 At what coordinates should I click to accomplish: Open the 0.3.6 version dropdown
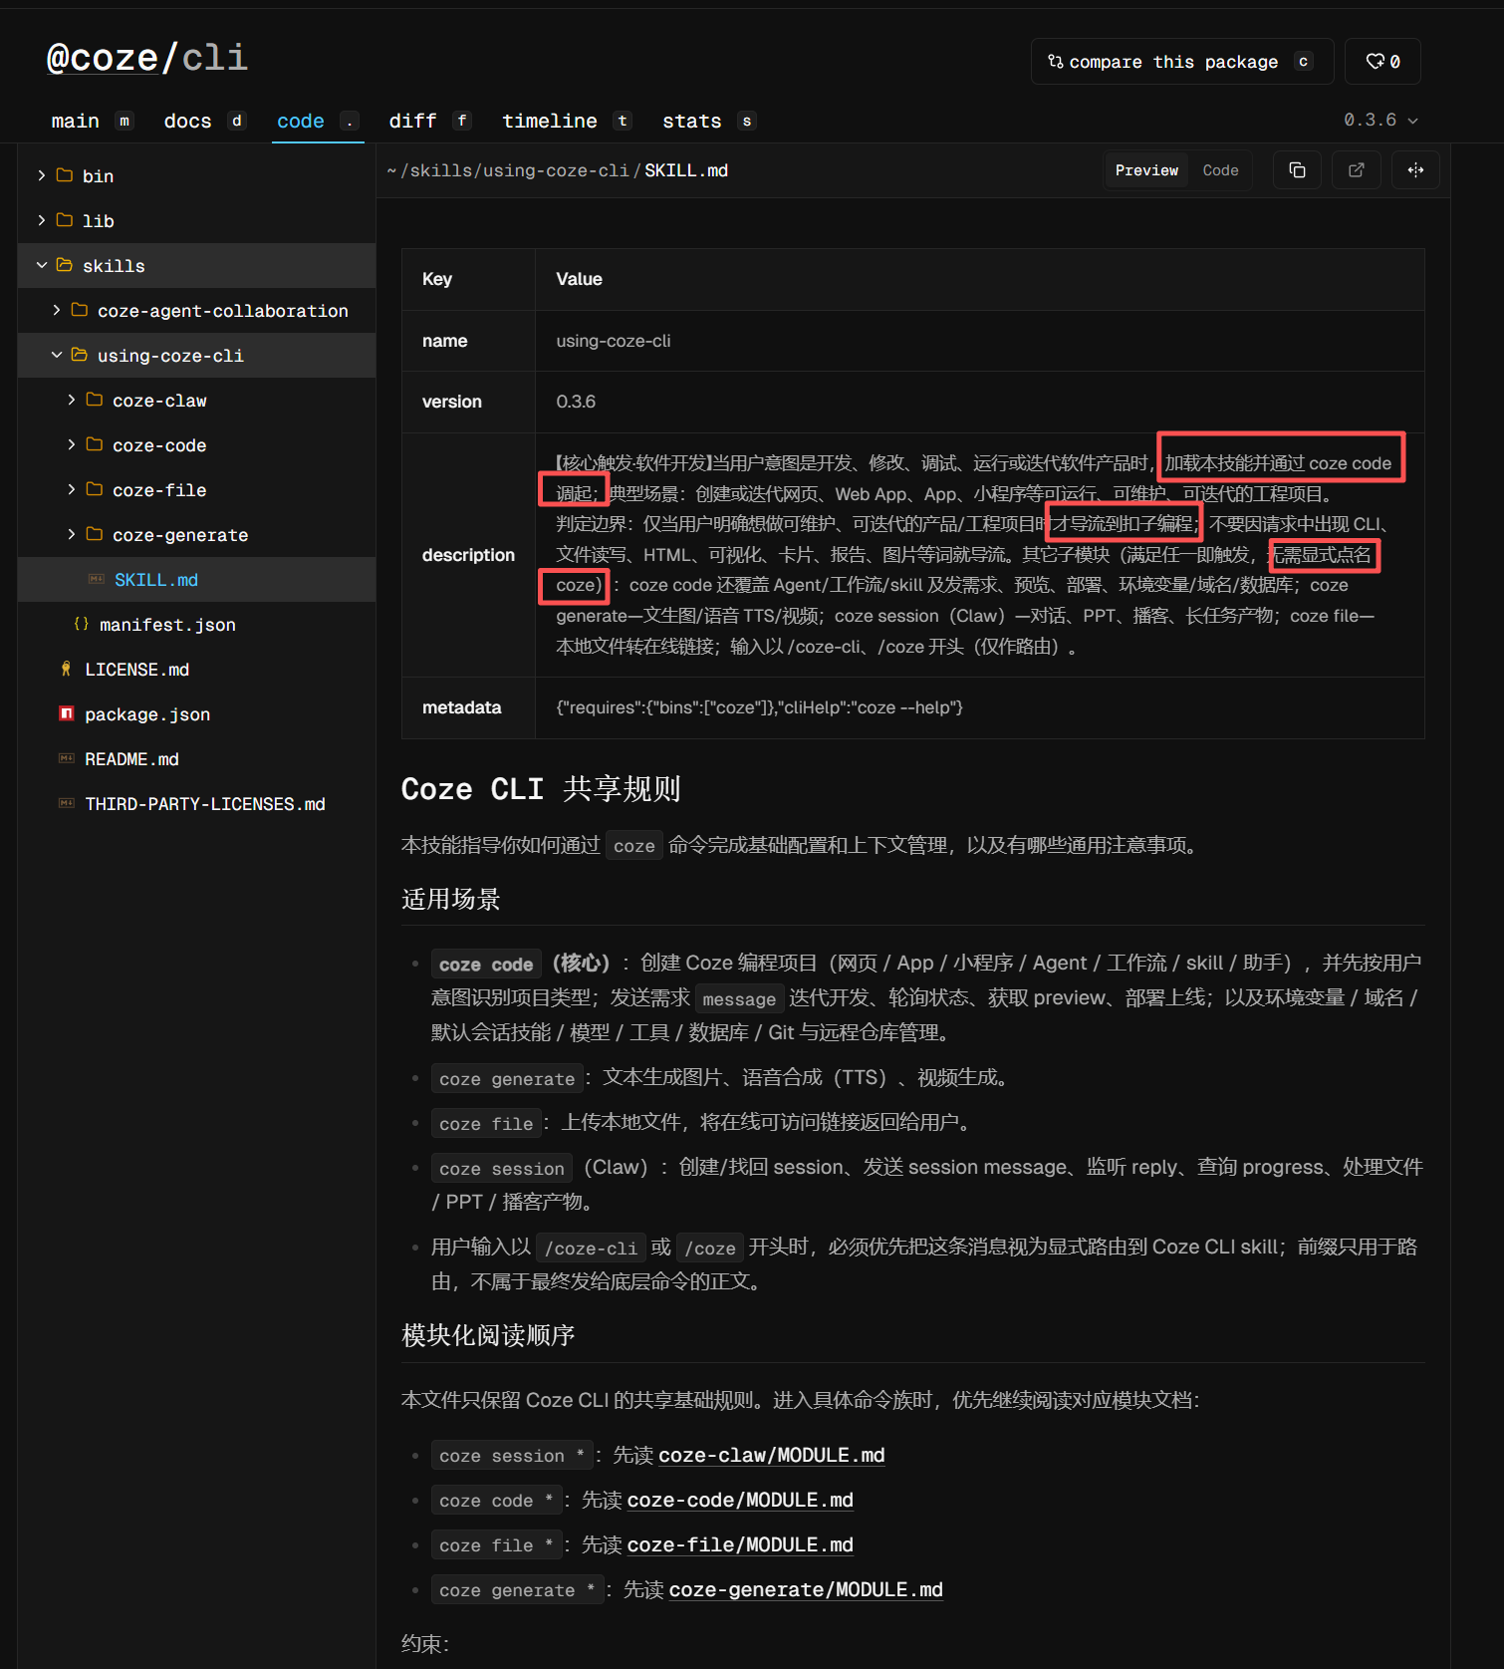click(x=1380, y=120)
